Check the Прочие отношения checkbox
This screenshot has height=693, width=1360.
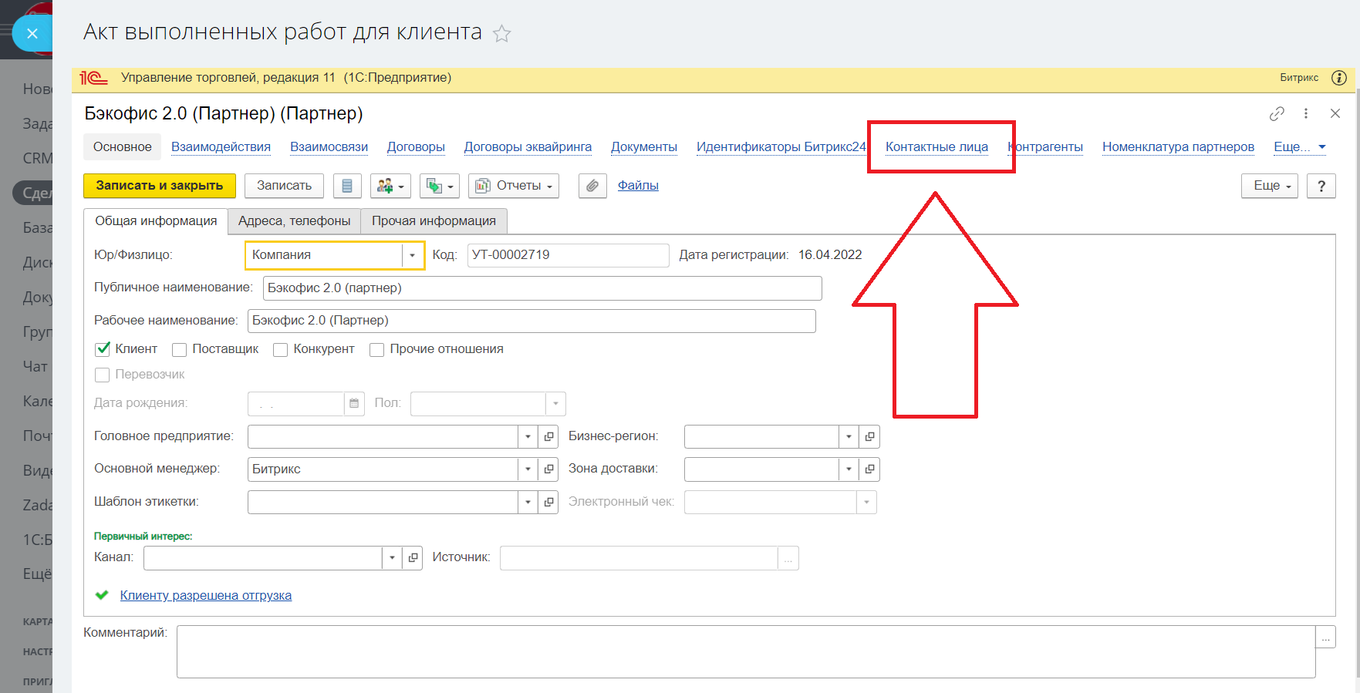377,350
